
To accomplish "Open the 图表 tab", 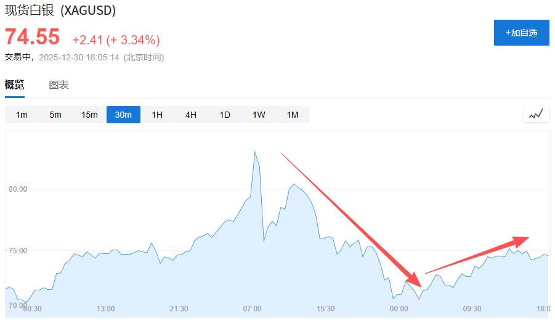I will [59, 85].
